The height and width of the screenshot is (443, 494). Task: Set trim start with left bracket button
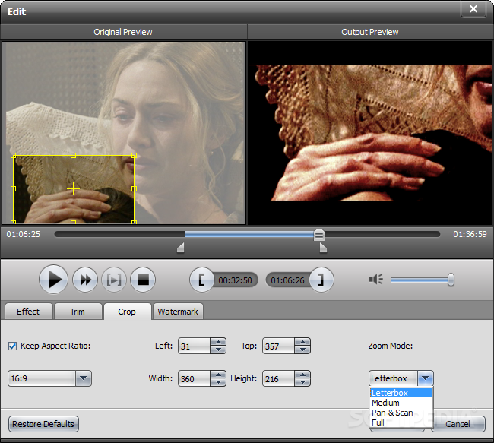pos(201,280)
